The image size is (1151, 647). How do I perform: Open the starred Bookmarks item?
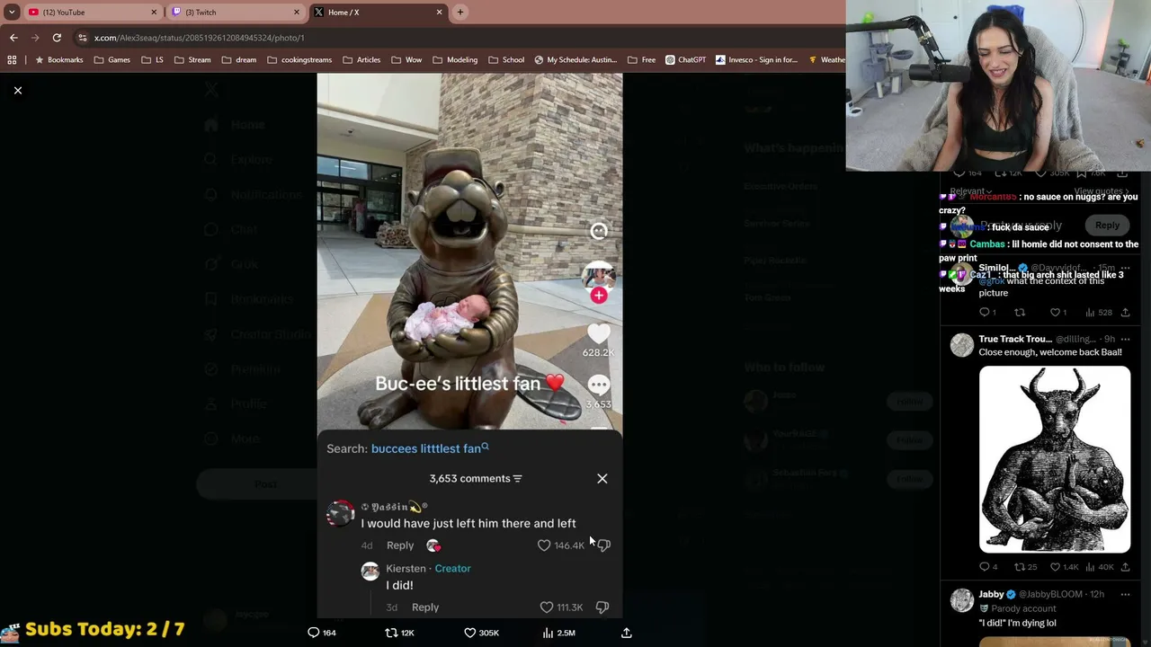(58, 60)
